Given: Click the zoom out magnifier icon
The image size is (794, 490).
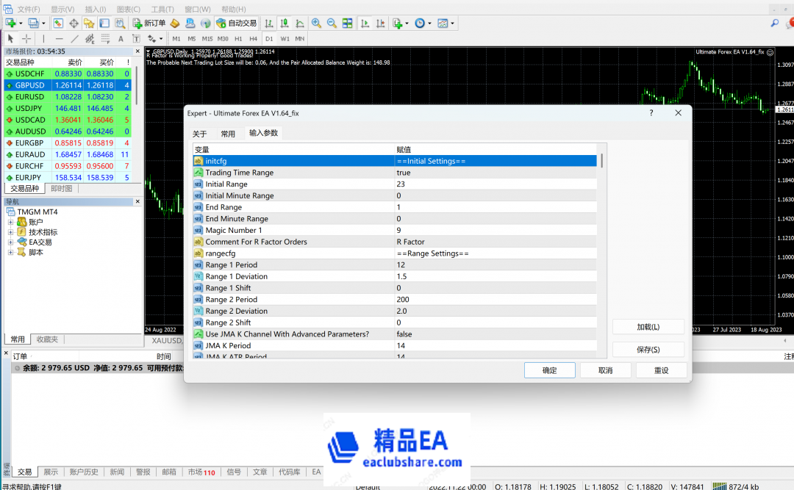Looking at the screenshot, I should click(332, 24).
